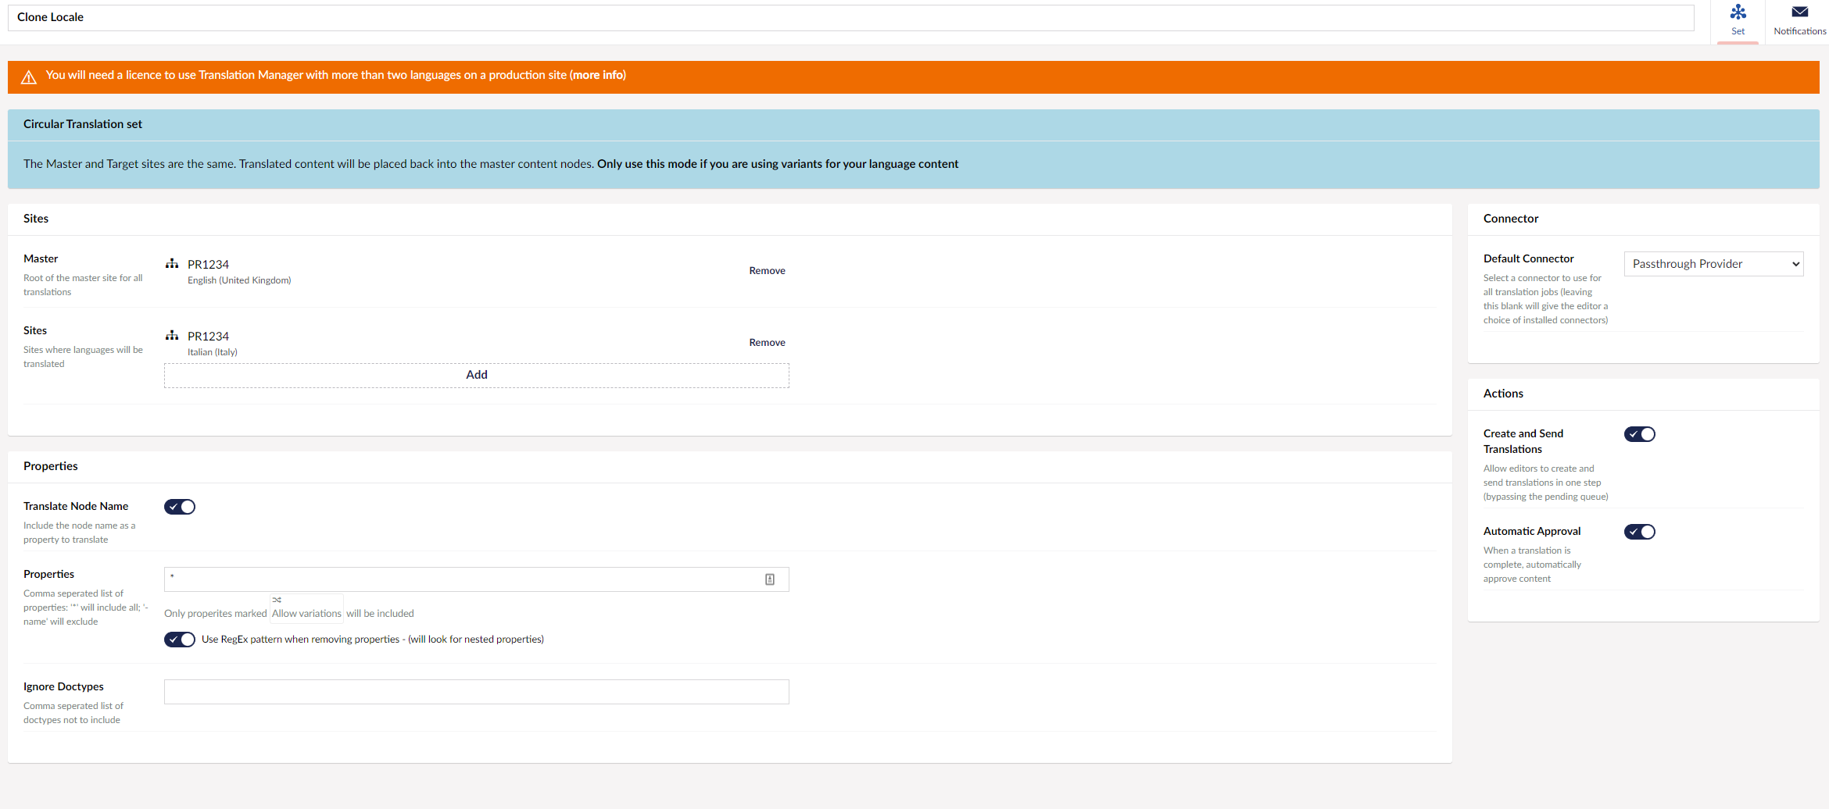Open the licence more info link
The width and height of the screenshot is (1829, 809).
click(598, 75)
